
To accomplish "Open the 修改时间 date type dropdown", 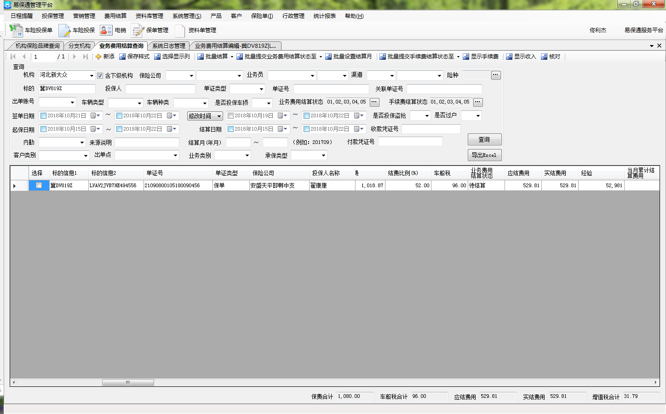I will pos(205,116).
